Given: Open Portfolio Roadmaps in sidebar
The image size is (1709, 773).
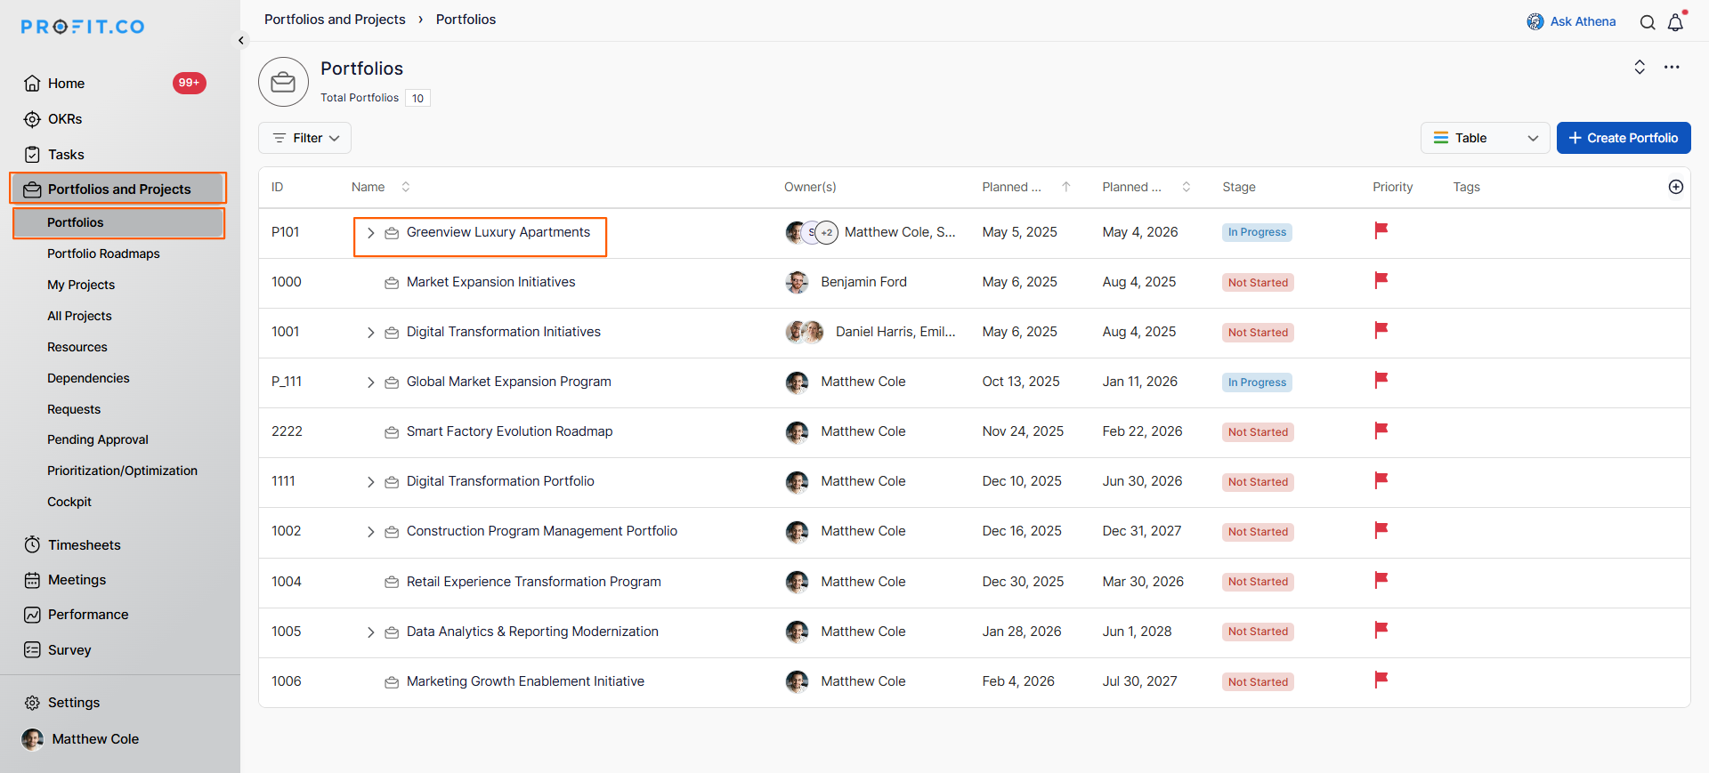Looking at the screenshot, I should (103, 254).
